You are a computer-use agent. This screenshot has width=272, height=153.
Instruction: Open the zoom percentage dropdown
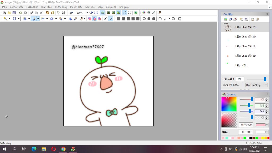coord(87,13)
